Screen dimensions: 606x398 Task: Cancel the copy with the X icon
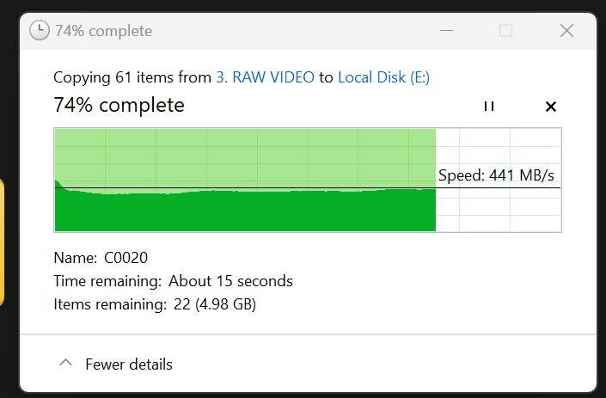click(551, 107)
